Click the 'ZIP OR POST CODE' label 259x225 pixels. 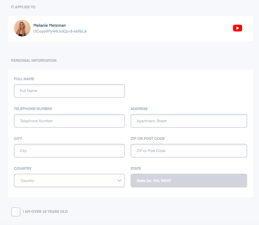(x=148, y=139)
